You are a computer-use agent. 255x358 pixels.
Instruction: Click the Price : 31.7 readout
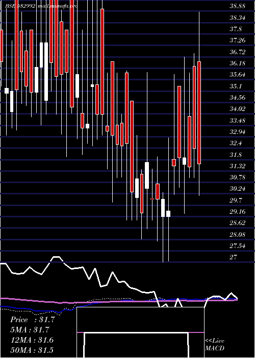point(32,320)
